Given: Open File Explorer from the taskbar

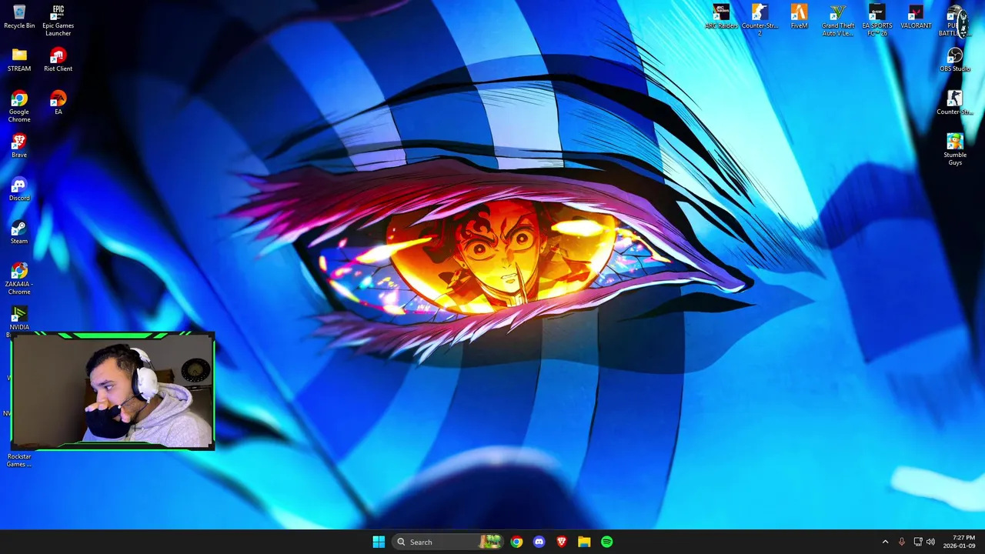Looking at the screenshot, I should [584, 542].
